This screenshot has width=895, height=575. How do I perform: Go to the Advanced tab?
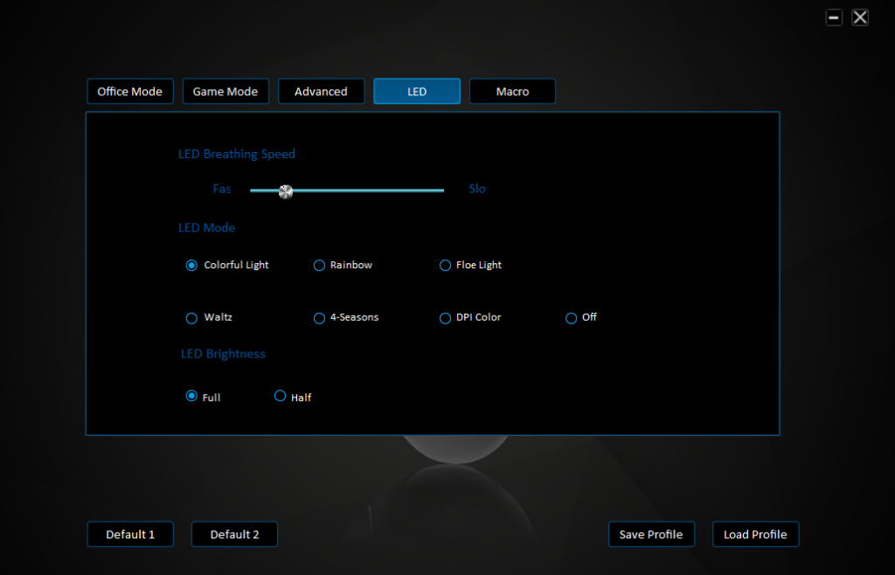point(321,92)
